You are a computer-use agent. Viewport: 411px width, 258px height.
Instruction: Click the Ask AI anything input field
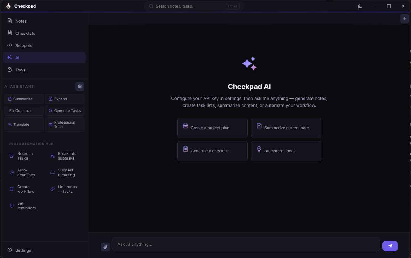246,244
